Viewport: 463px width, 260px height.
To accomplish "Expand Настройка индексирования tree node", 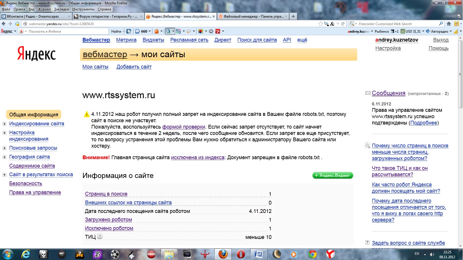I will pyautogui.click(x=4, y=133).
